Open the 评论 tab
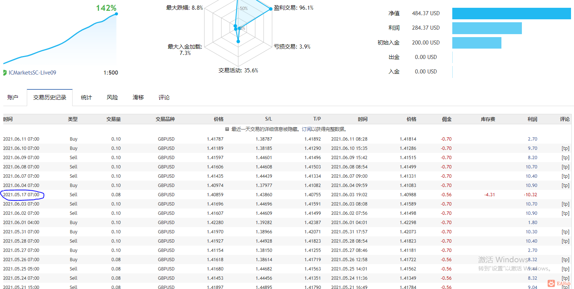 164,97
